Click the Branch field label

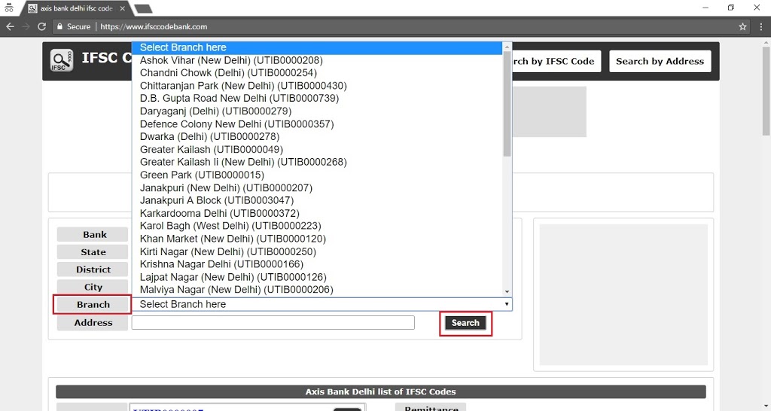[93, 305]
